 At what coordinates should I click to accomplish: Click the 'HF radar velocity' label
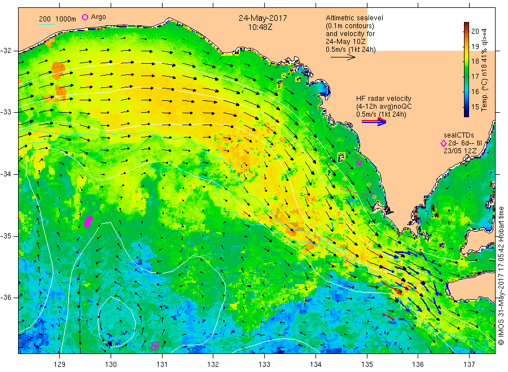tap(384, 98)
